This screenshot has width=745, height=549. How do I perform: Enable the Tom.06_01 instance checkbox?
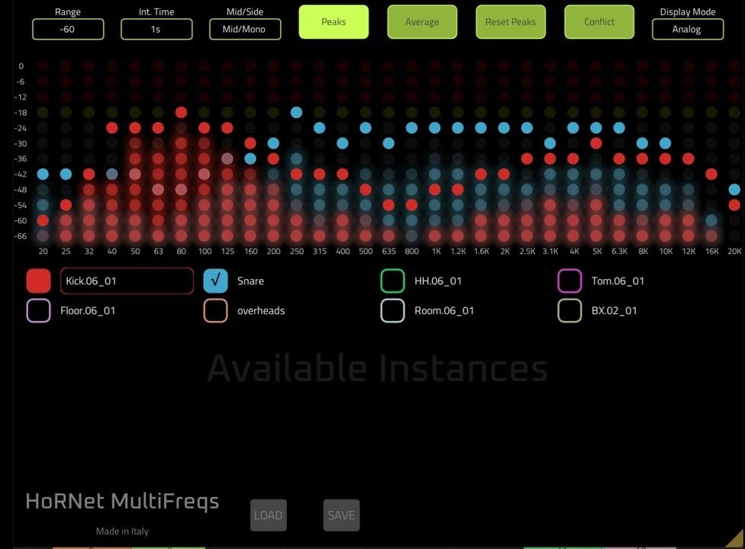tap(569, 281)
